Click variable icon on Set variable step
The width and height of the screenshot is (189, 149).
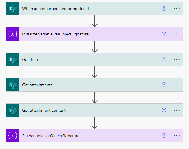(13, 136)
